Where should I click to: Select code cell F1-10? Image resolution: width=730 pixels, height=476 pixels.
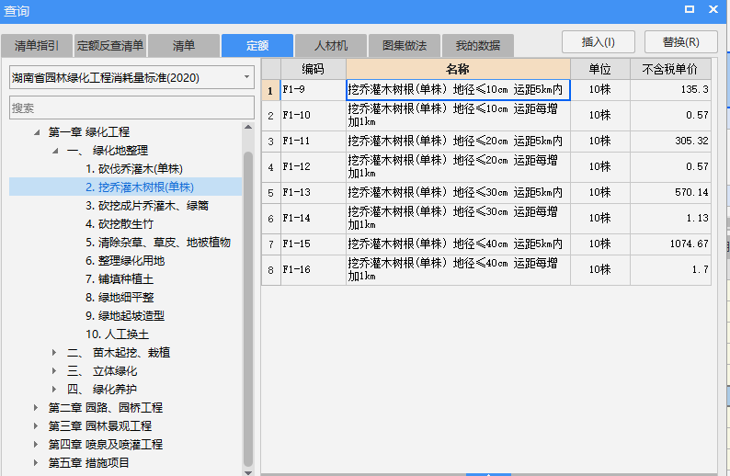coord(314,116)
